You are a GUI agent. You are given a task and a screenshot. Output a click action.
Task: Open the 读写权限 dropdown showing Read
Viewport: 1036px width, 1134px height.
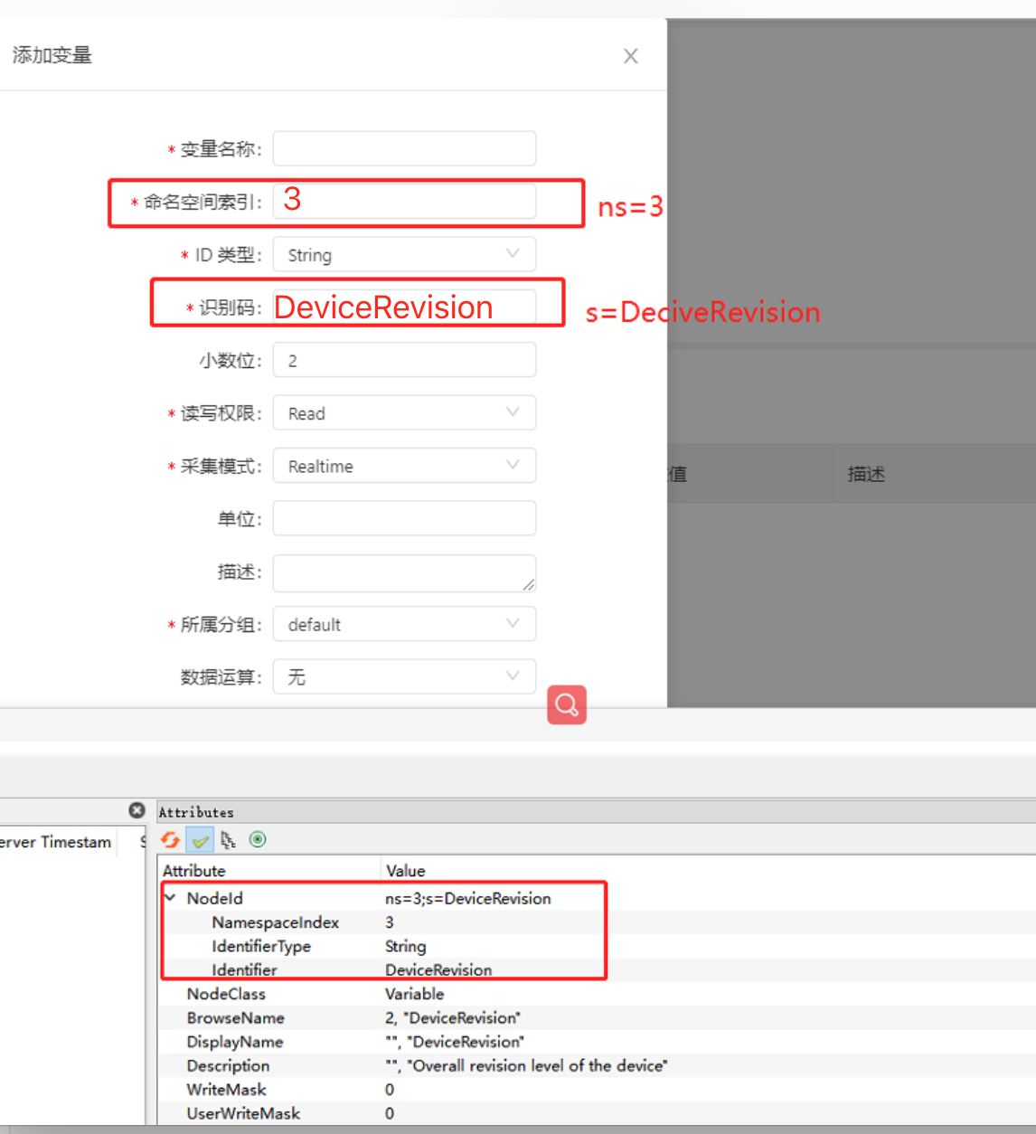point(404,412)
